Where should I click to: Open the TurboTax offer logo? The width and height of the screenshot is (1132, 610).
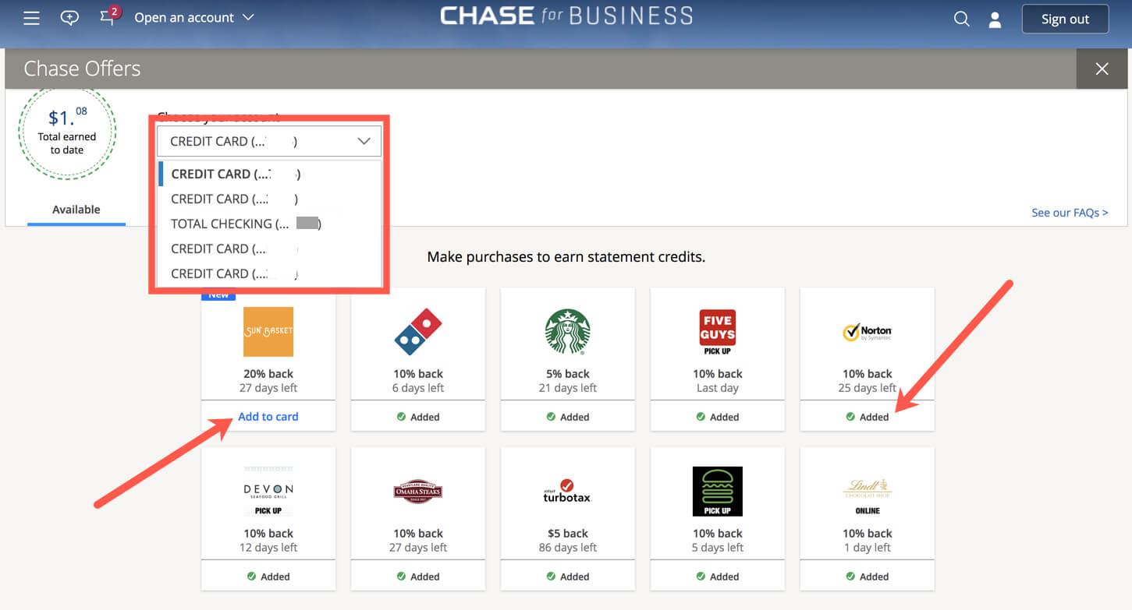(x=568, y=491)
